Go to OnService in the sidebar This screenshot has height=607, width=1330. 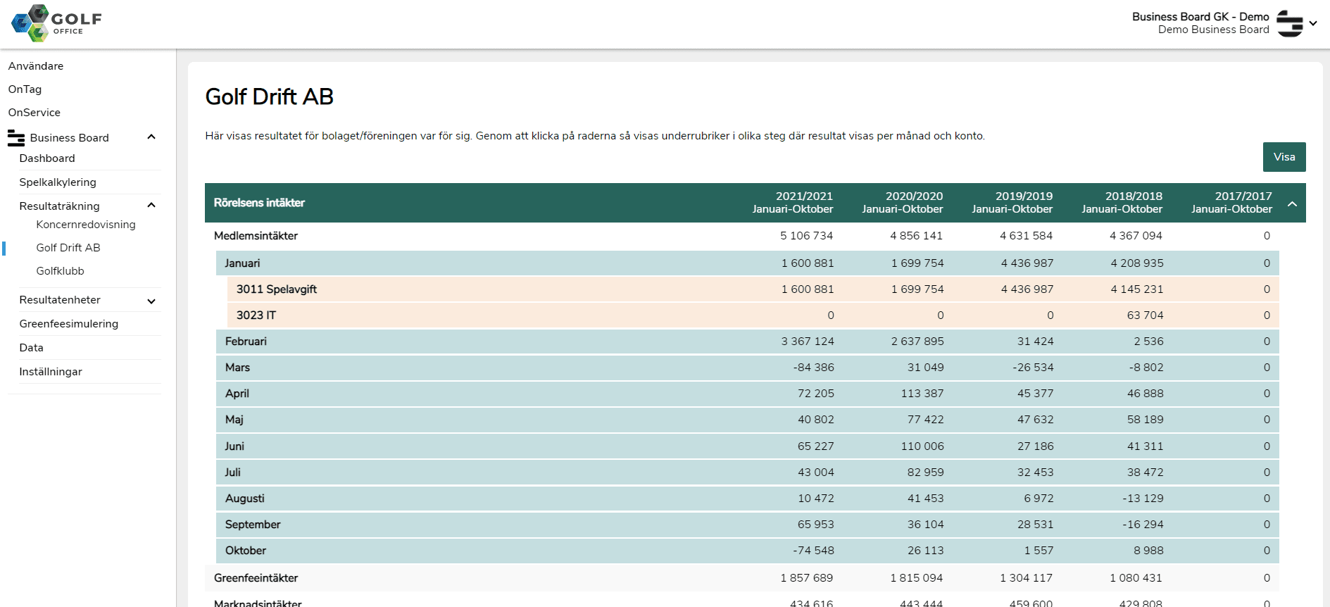pos(34,113)
